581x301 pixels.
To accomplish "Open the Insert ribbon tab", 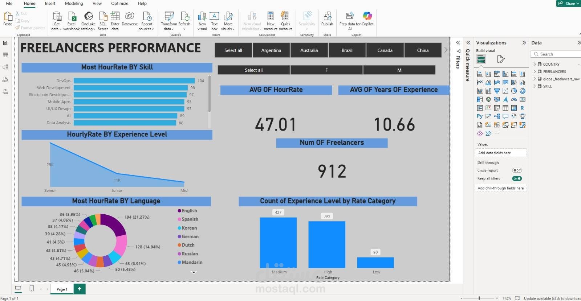I will [50, 3].
